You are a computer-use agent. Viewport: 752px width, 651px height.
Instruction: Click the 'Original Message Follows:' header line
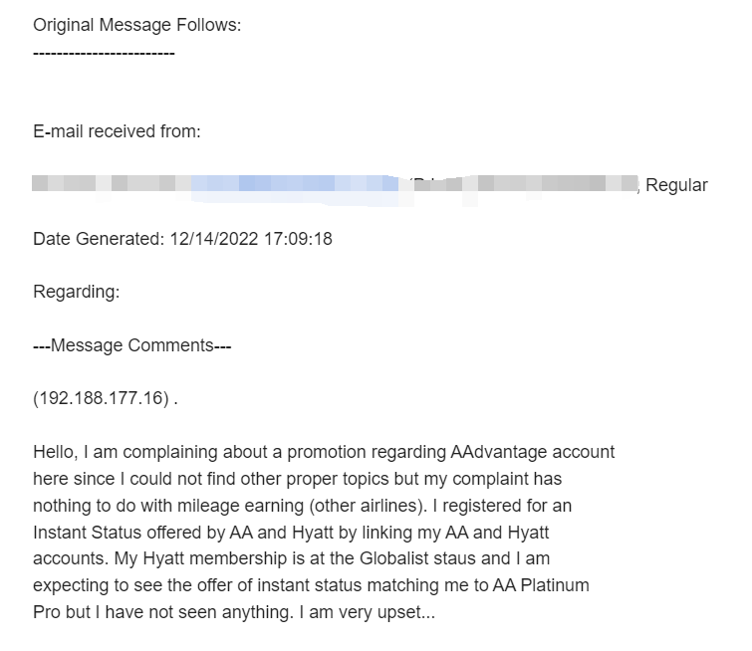136,25
